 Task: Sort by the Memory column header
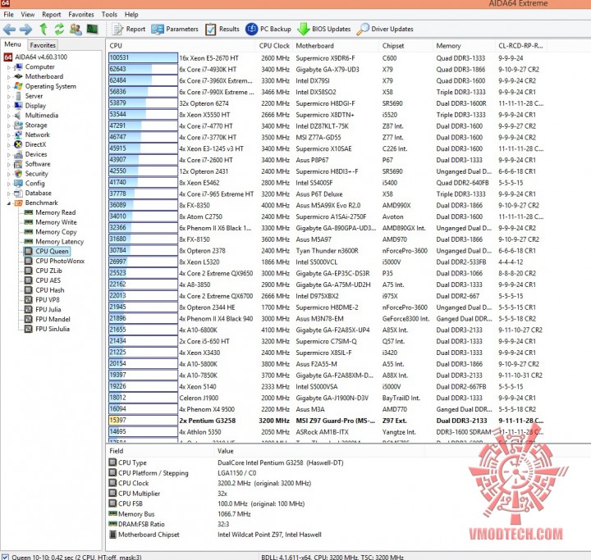point(464,46)
